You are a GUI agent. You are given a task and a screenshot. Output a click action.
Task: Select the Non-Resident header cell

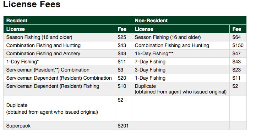[189, 21]
